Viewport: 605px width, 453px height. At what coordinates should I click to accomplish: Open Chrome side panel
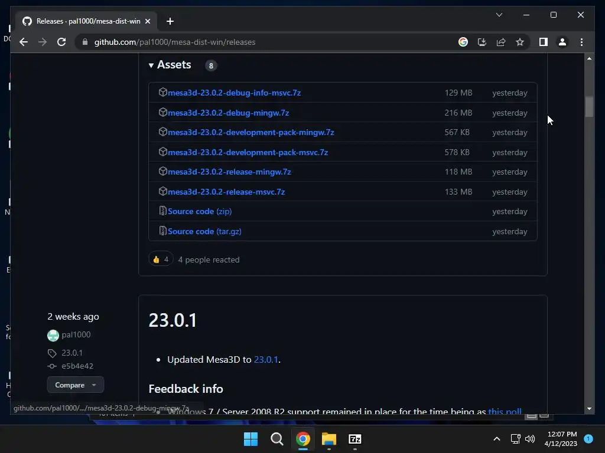click(544, 42)
